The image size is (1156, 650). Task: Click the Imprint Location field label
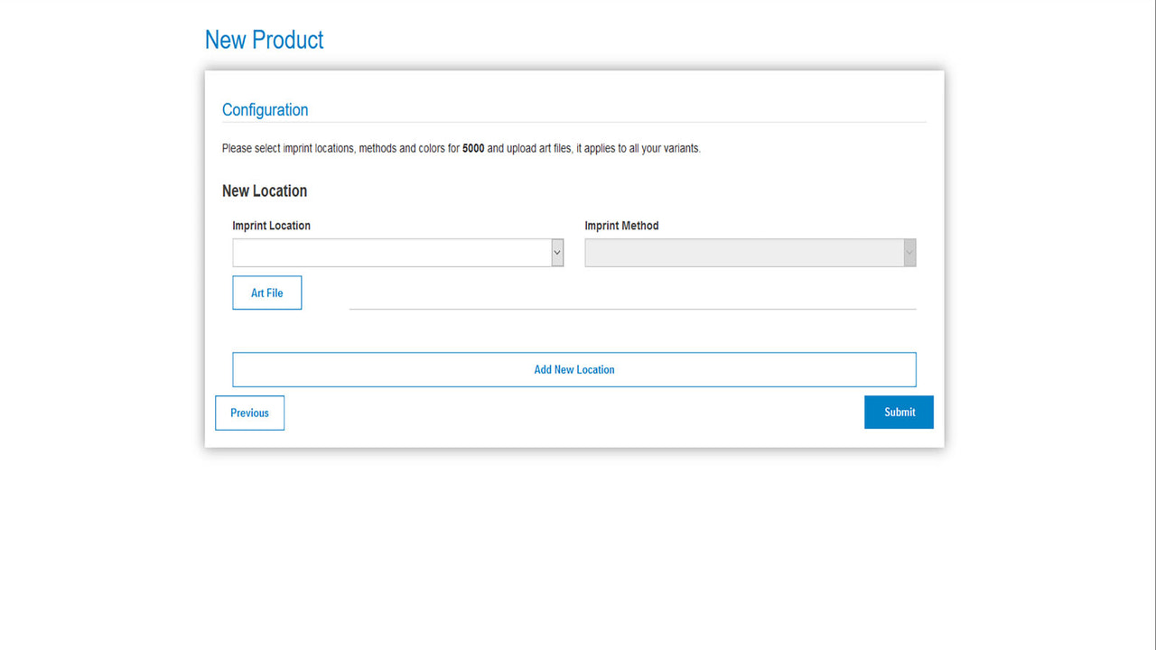pyautogui.click(x=271, y=225)
